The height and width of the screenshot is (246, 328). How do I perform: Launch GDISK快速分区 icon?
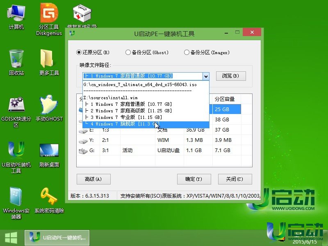tap(16, 112)
